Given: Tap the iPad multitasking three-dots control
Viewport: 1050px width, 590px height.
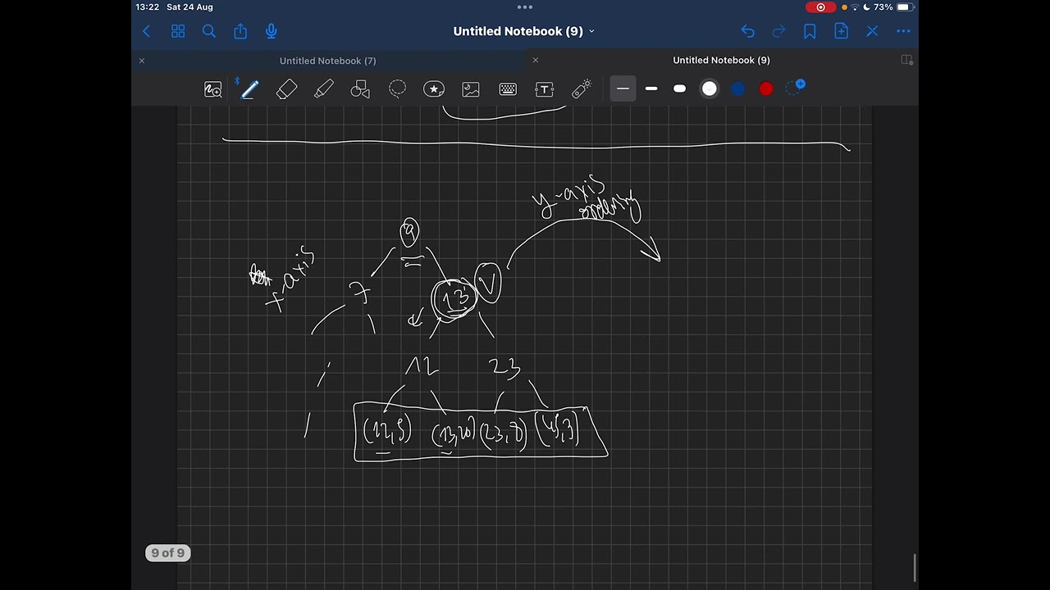Looking at the screenshot, I should [525, 7].
